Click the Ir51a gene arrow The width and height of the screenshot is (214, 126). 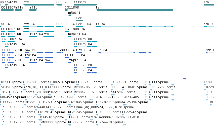(x=19, y=10)
